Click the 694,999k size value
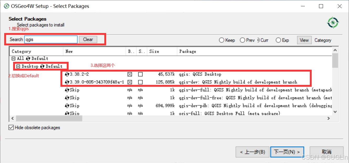This screenshot has width=349, height=163. (165, 106)
